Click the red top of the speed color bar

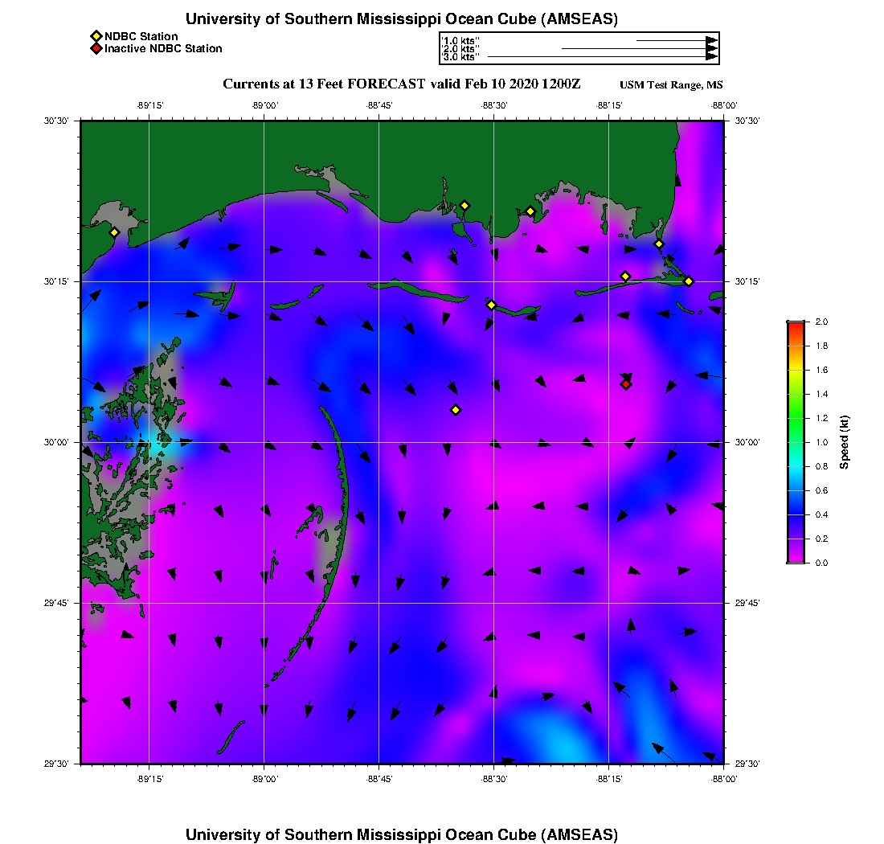pos(795,326)
